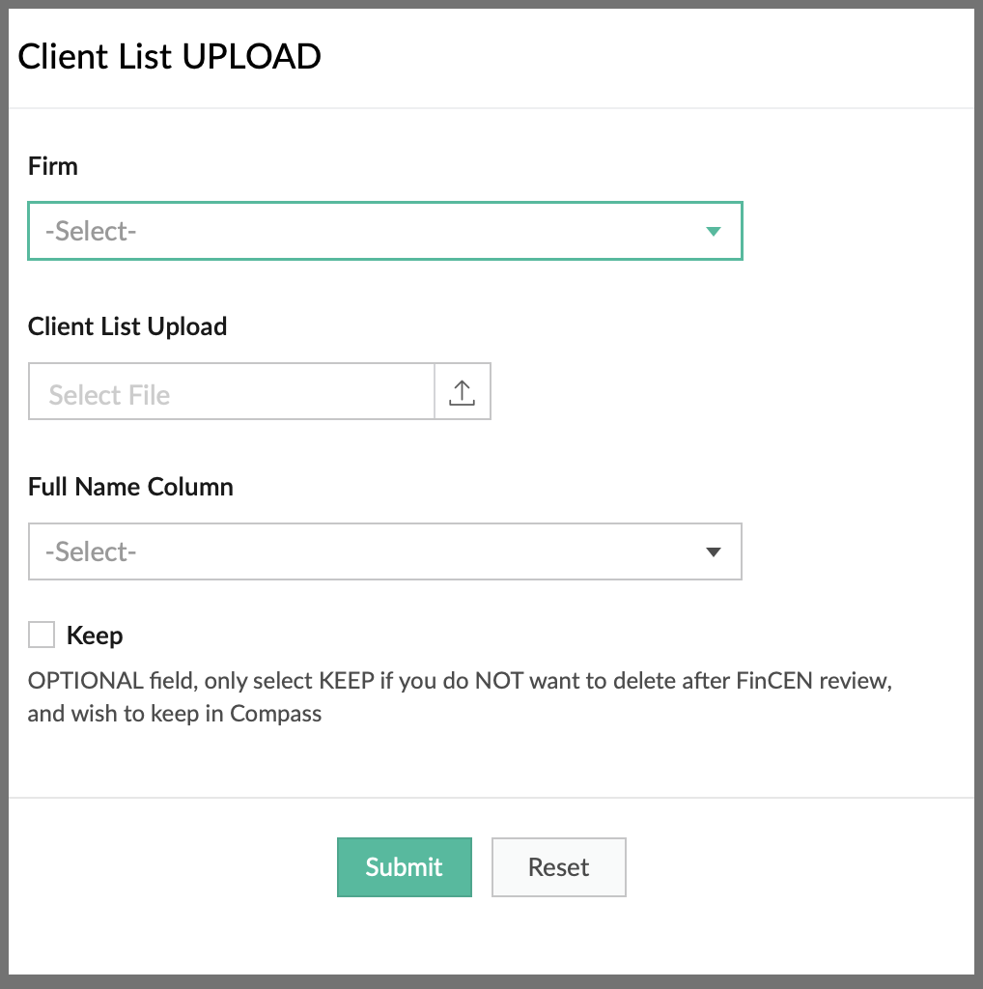The image size is (983, 989).
Task: Click the Firm field label
Action: click(53, 166)
